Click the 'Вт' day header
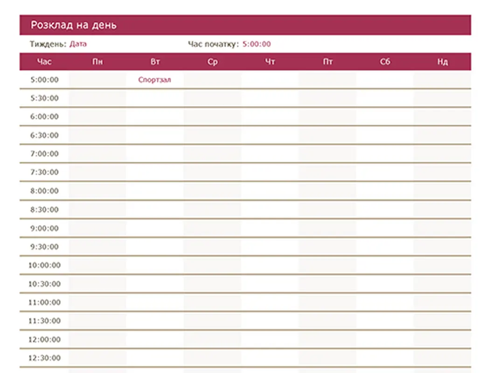This screenshot has height=373, width=486. click(155, 62)
